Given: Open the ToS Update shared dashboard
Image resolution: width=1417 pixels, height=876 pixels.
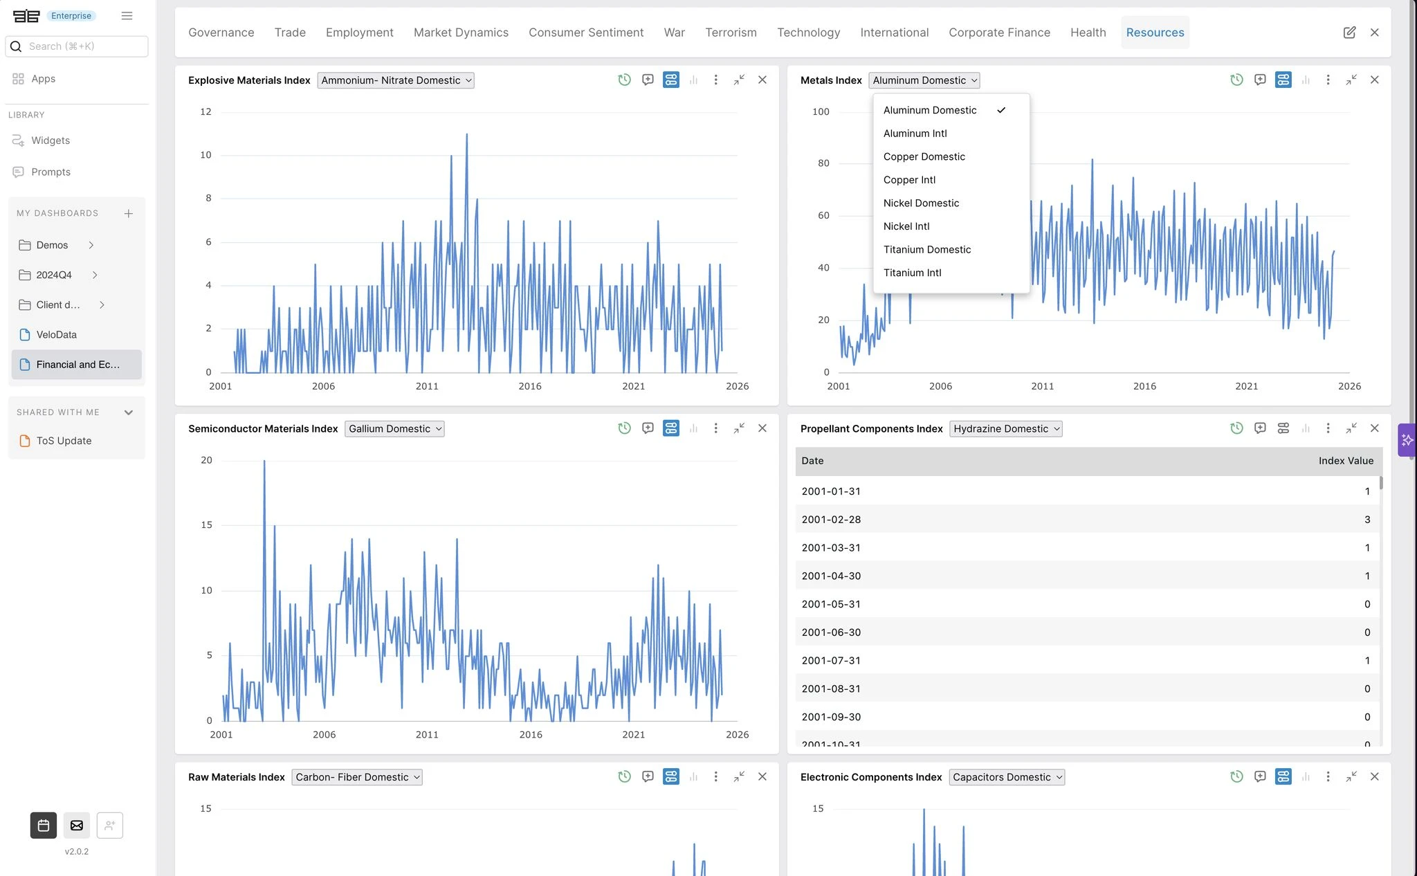Looking at the screenshot, I should pos(64,441).
